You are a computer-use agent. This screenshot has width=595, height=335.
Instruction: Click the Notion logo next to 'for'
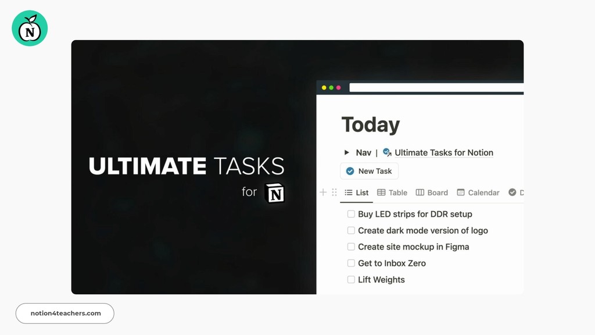click(x=273, y=193)
